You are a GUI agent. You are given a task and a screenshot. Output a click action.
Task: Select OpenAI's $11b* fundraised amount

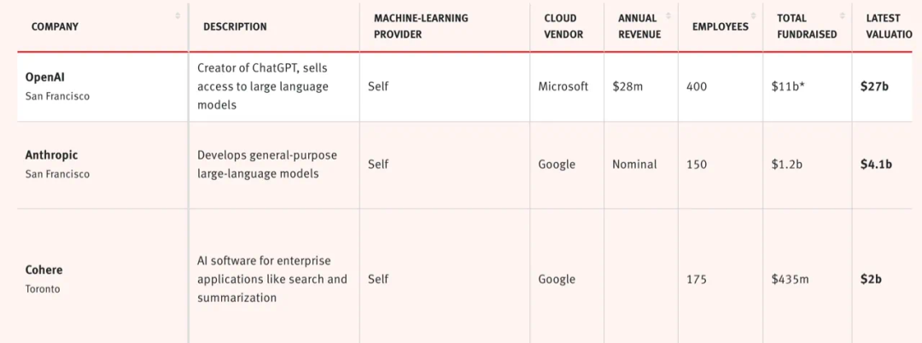789,86
